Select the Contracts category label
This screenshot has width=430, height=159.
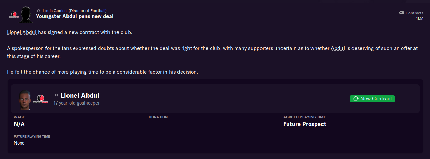click(414, 13)
